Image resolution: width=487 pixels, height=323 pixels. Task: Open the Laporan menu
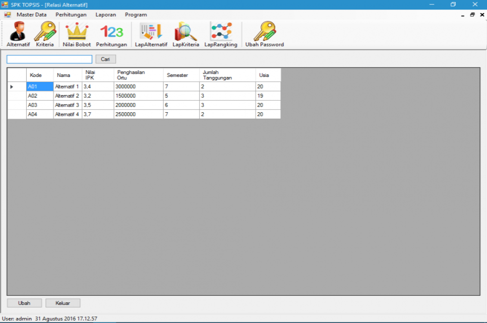click(105, 15)
